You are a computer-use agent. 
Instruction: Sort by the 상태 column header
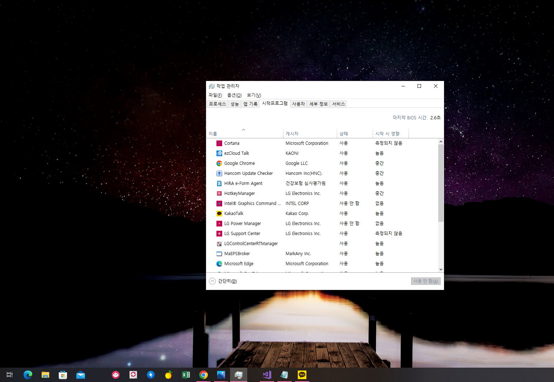[x=355, y=133]
